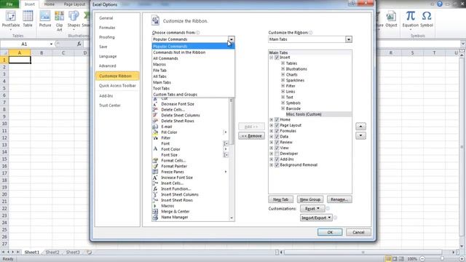Uncheck the Home tab checkbox
The width and height of the screenshot is (466, 262).
277,119
